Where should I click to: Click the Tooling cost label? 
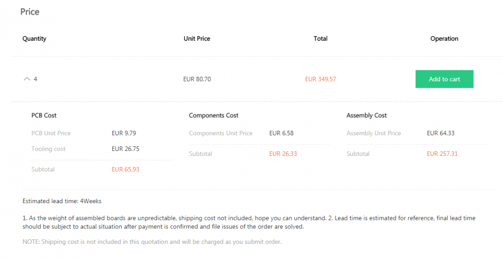coord(48,149)
